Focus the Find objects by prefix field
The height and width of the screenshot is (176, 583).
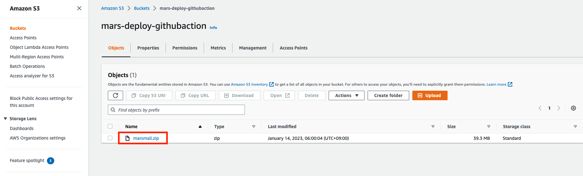[176, 110]
